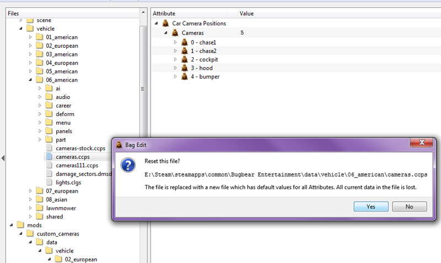Click the cameras-stock.ccps file icon
The height and width of the screenshot is (263, 441).
click(x=49, y=148)
